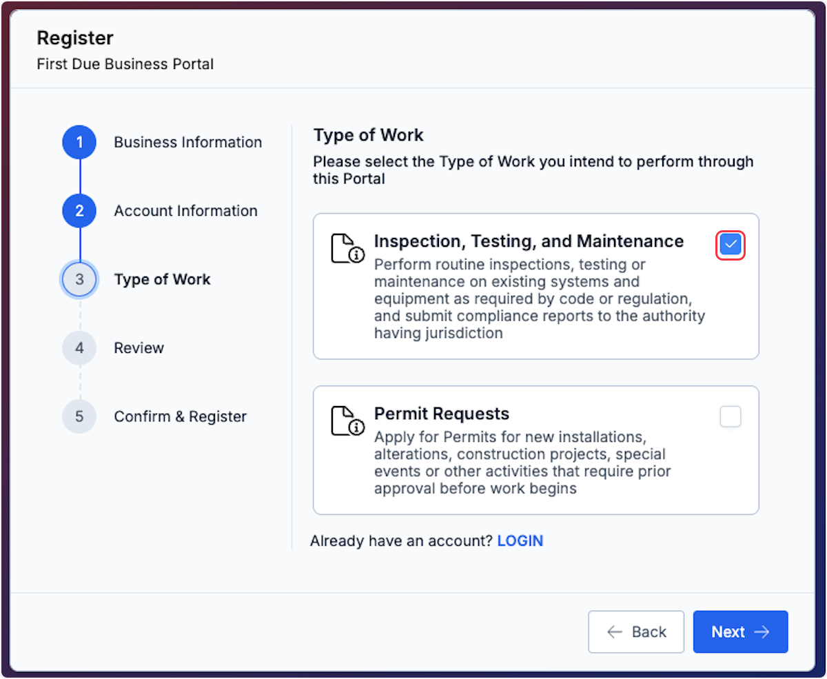Click the Inspection, Testing, and Maintenance document icon
This screenshot has width=827, height=679.
point(347,248)
